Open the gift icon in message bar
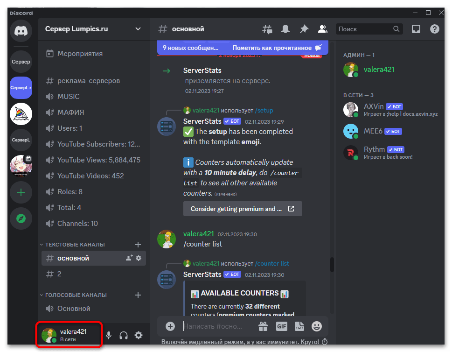 pyautogui.click(x=263, y=326)
